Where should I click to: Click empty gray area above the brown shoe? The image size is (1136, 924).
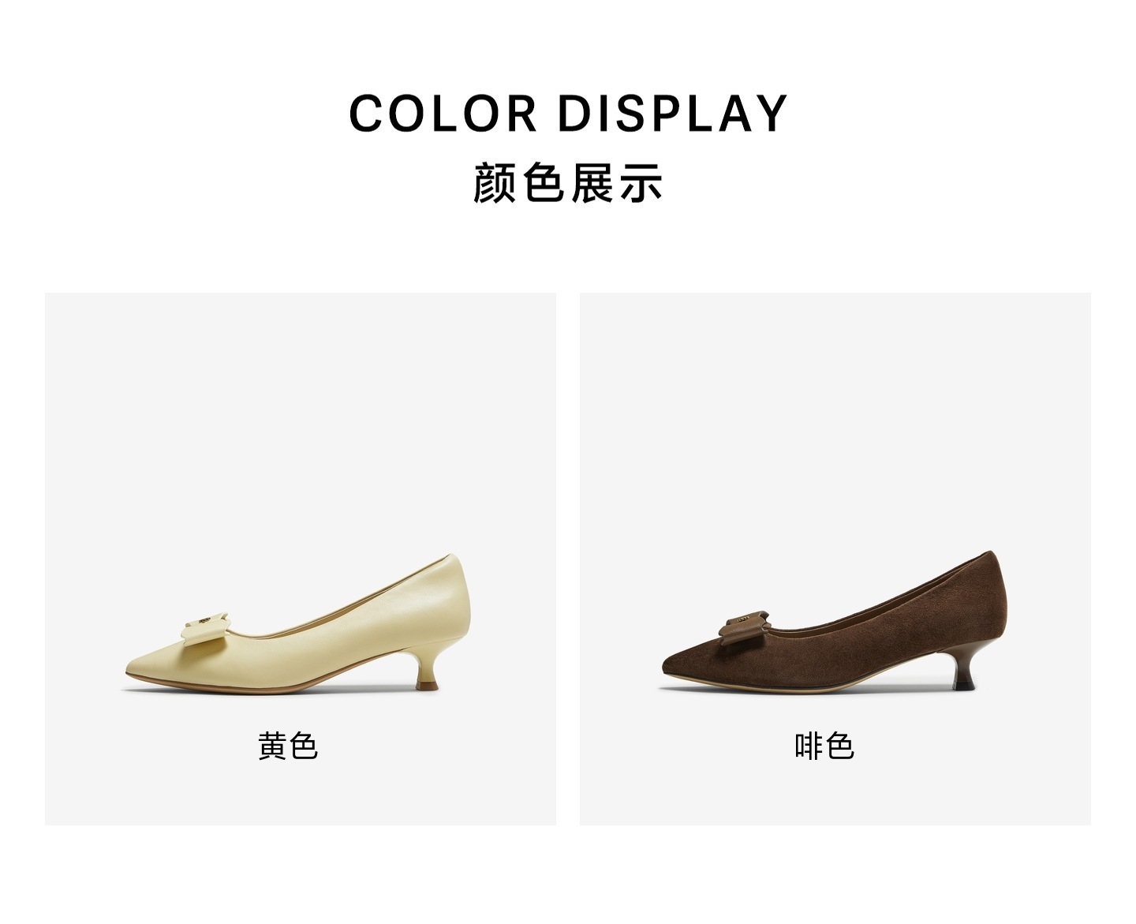pyautogui.click(x=835, y=418)
